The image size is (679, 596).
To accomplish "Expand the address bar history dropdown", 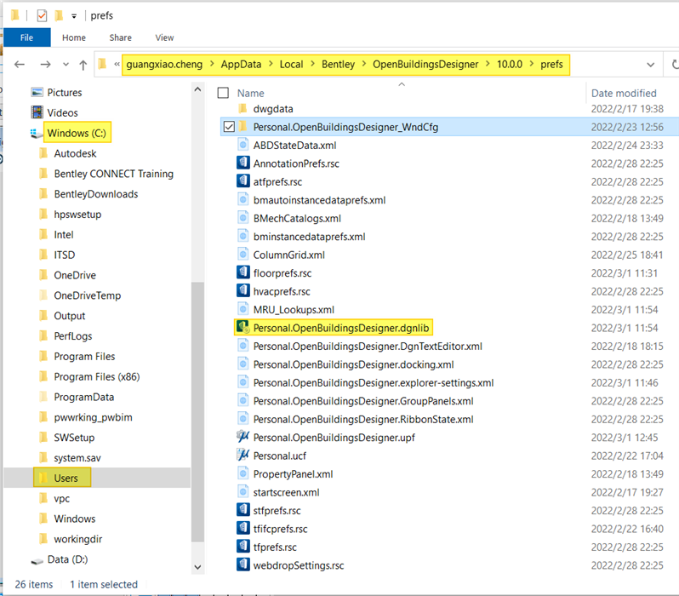I will (650, 65).
